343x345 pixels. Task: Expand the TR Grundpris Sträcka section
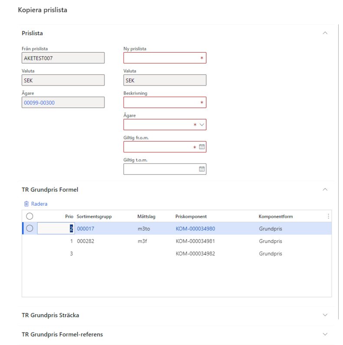tap(325, 315)
